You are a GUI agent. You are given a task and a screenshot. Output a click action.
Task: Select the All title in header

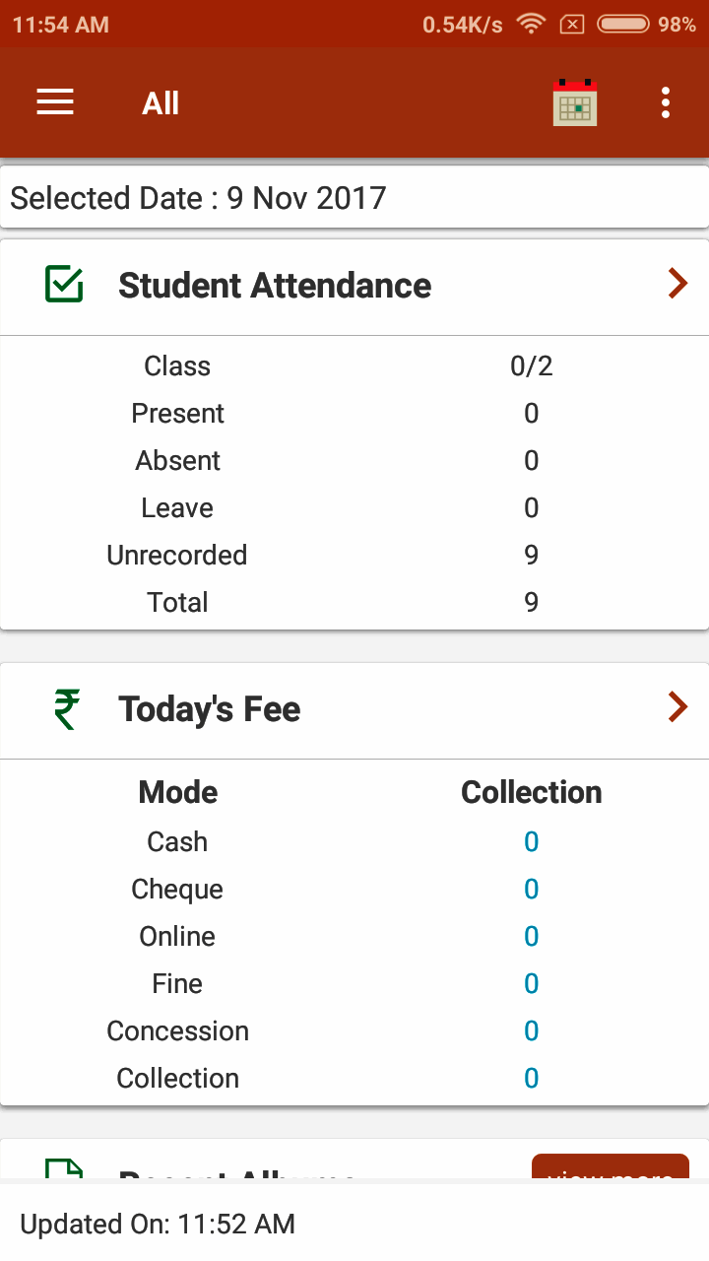161,103
